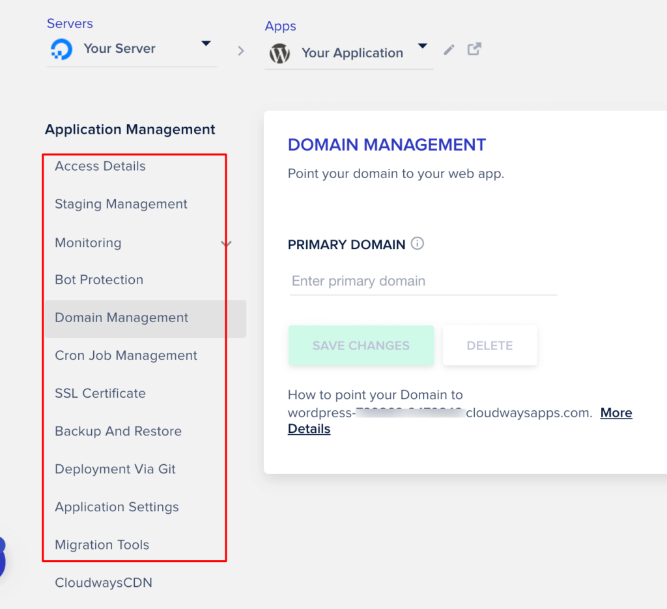This screenshot has height=609, width=667.
Task: Go to Staging Management section
Action: point(121,204)
